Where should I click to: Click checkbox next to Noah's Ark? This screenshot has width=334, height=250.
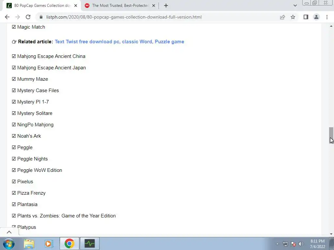[x=14, y=136]
